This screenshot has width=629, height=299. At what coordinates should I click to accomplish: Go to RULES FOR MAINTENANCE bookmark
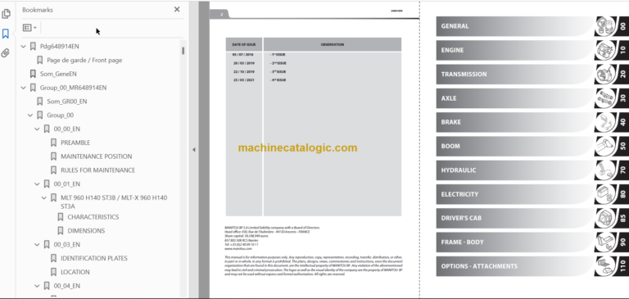coord(98,170)
